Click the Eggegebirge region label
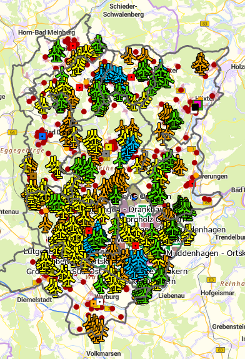Image resolution: width=245 pixels, height=359 pixels. click(22, 150)
